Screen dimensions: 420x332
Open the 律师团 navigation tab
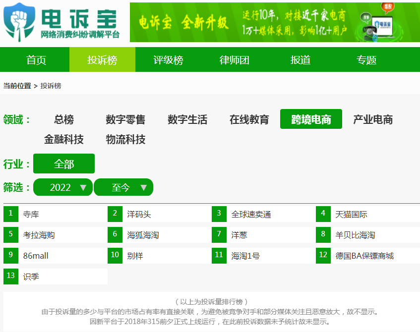coord(235,59)
